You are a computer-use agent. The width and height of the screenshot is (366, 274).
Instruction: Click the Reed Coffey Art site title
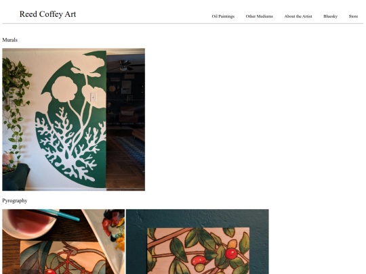point(47,14)
